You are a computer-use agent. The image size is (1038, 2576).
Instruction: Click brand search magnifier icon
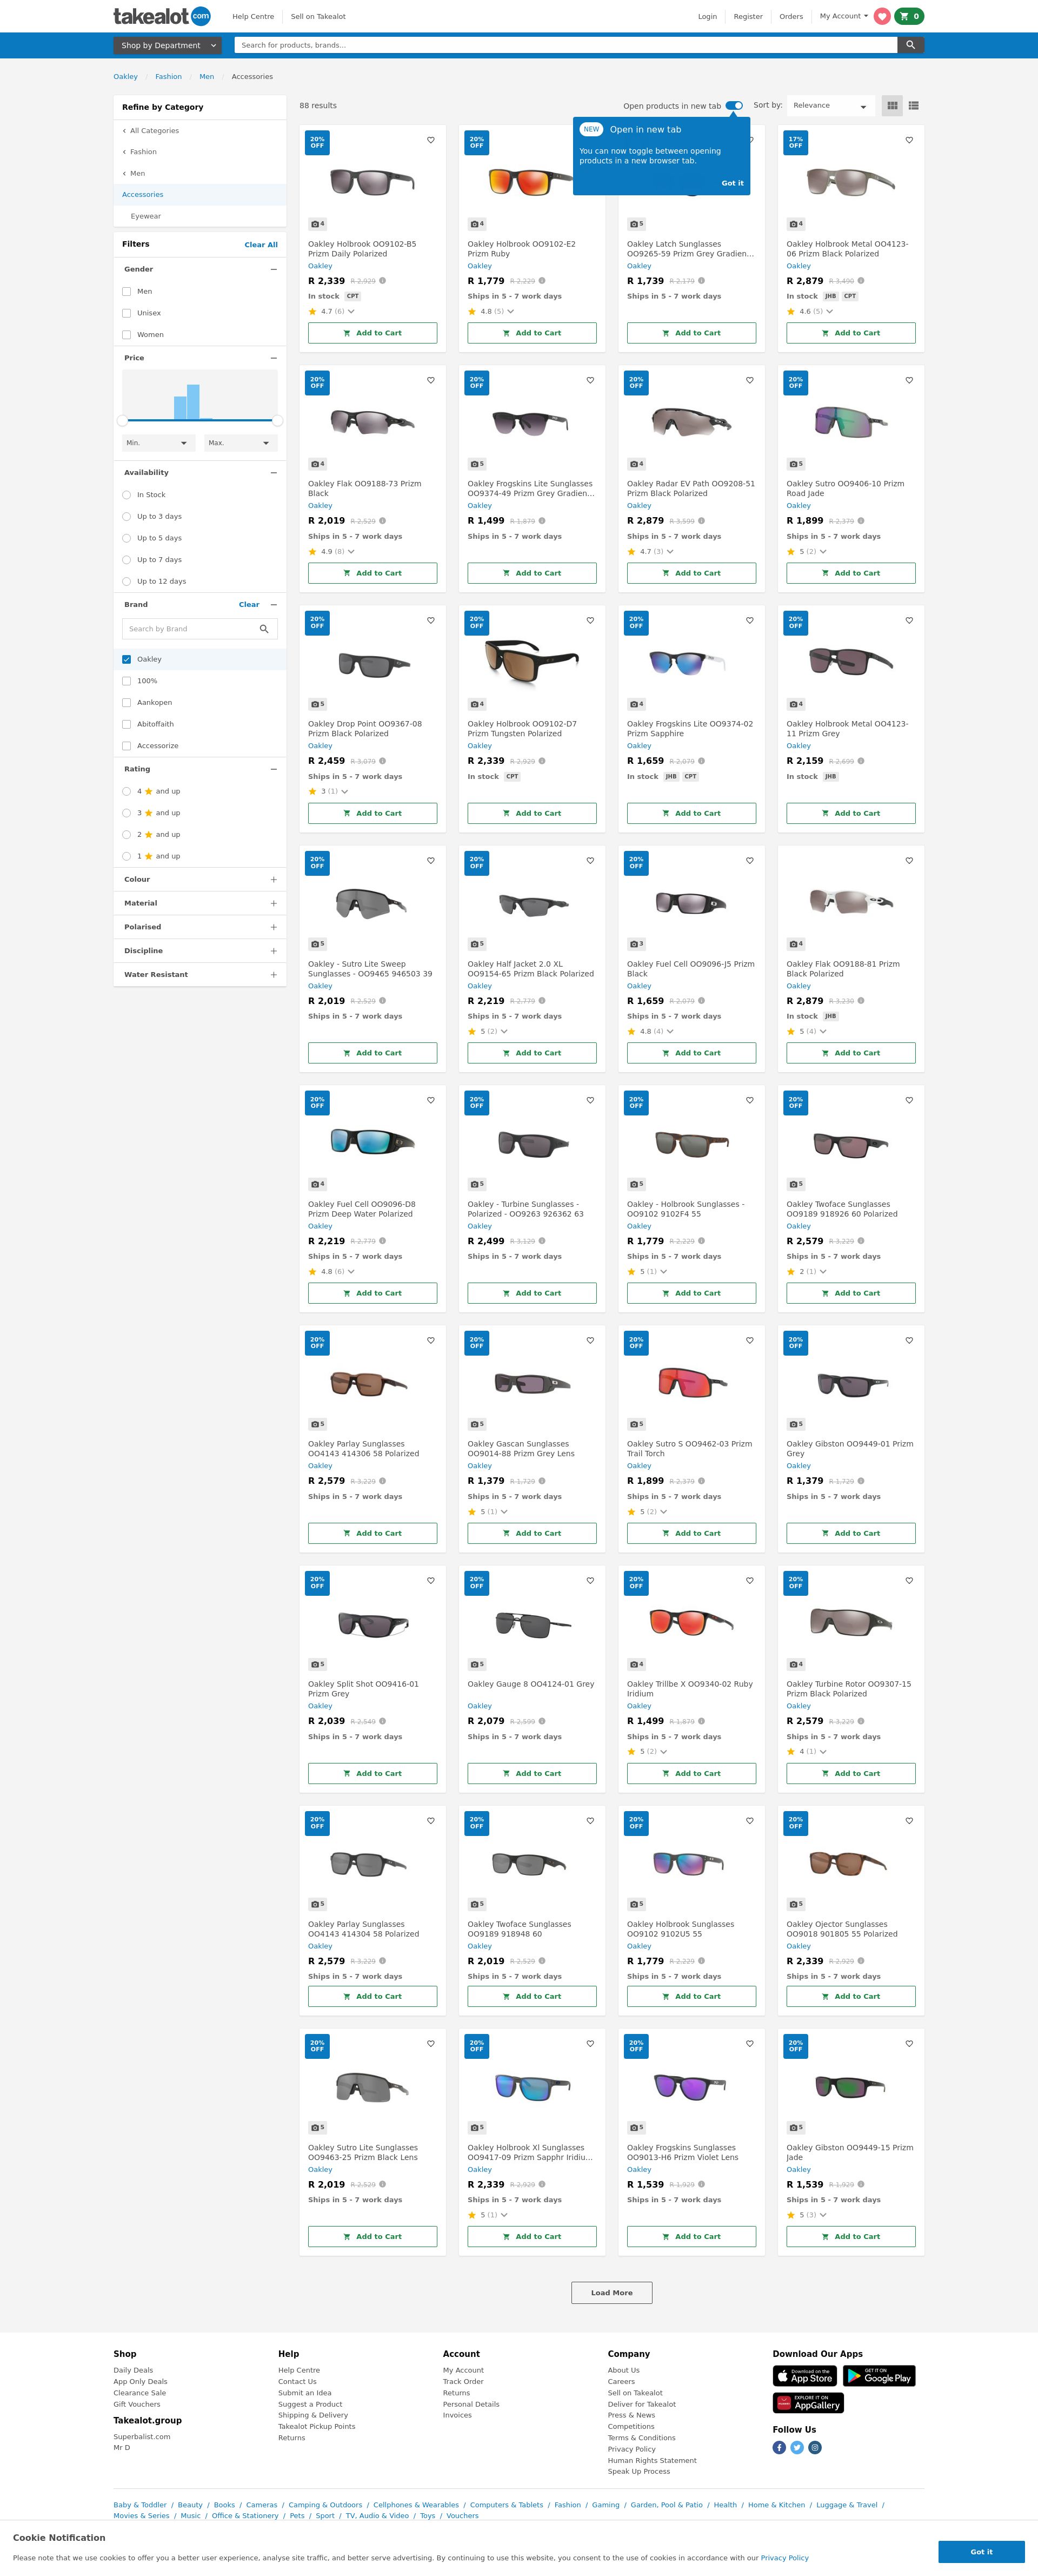(264, 629)
